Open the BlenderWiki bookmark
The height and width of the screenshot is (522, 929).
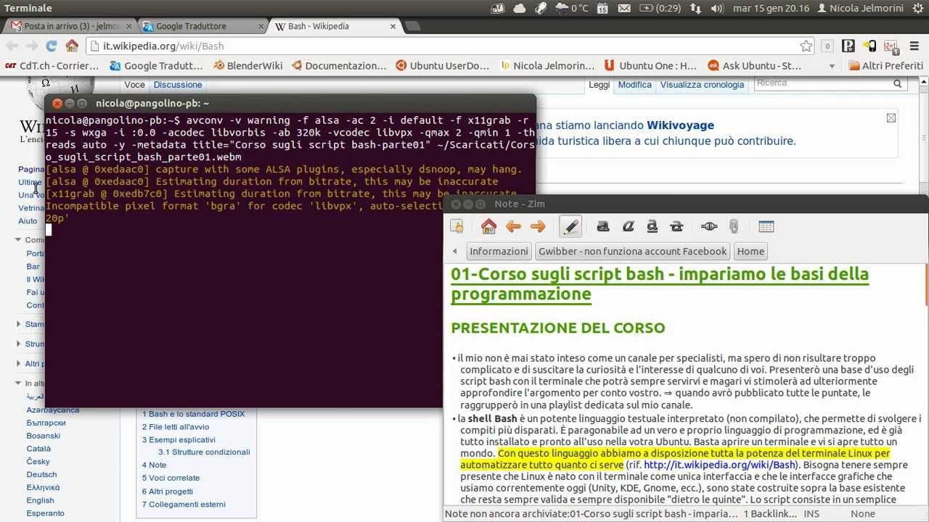(248, 65)
